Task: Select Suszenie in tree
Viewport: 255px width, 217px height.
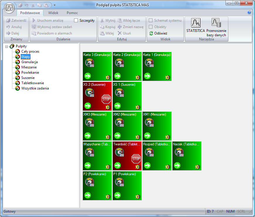Action: coord(28,78)
